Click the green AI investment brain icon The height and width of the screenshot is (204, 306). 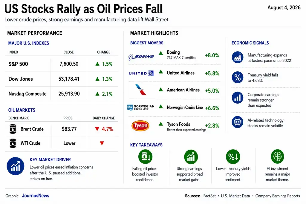tap(278, 157)
